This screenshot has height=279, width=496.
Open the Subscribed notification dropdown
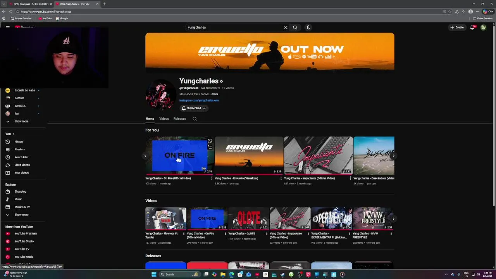(194, 108)
